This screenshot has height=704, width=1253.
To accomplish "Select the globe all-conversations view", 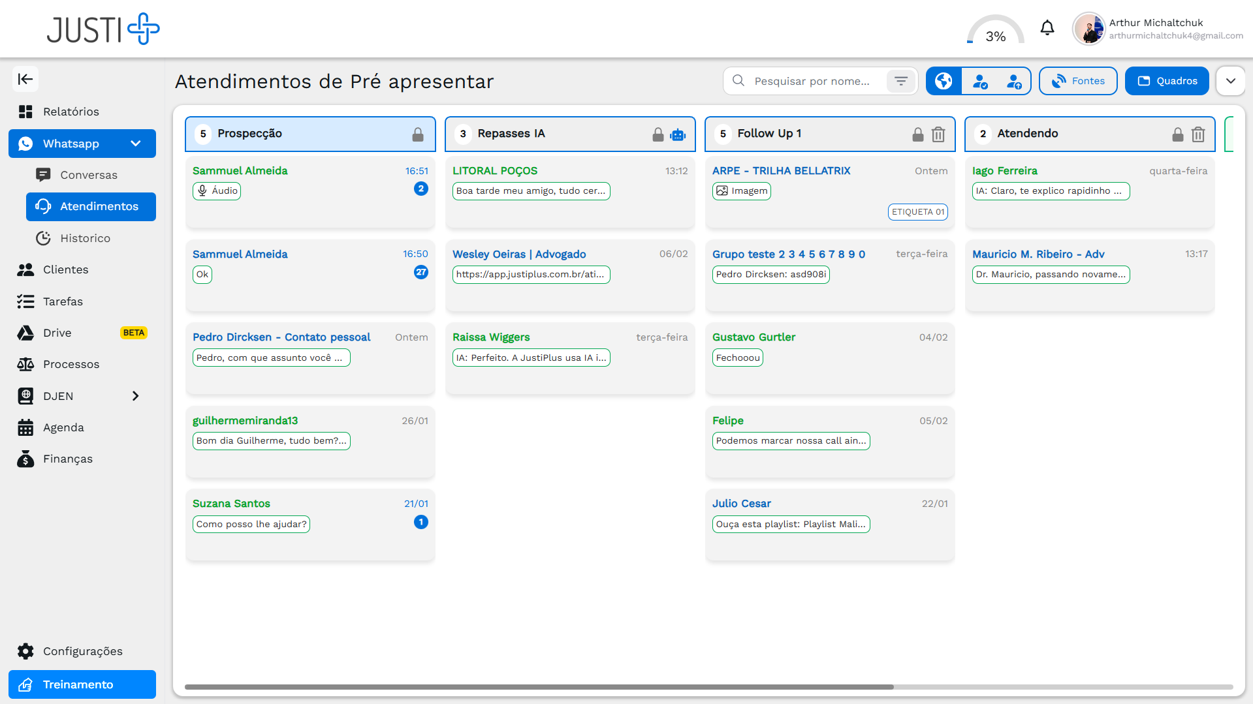I will tap(944, 81).
